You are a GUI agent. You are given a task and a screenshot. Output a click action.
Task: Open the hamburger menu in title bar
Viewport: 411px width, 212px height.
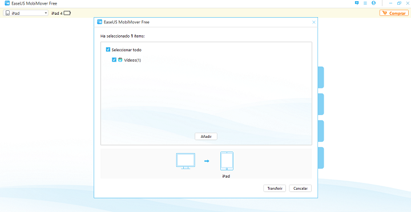pos(365,3)
